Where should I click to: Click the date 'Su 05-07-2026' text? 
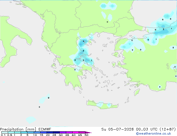[x=118, y=129]
